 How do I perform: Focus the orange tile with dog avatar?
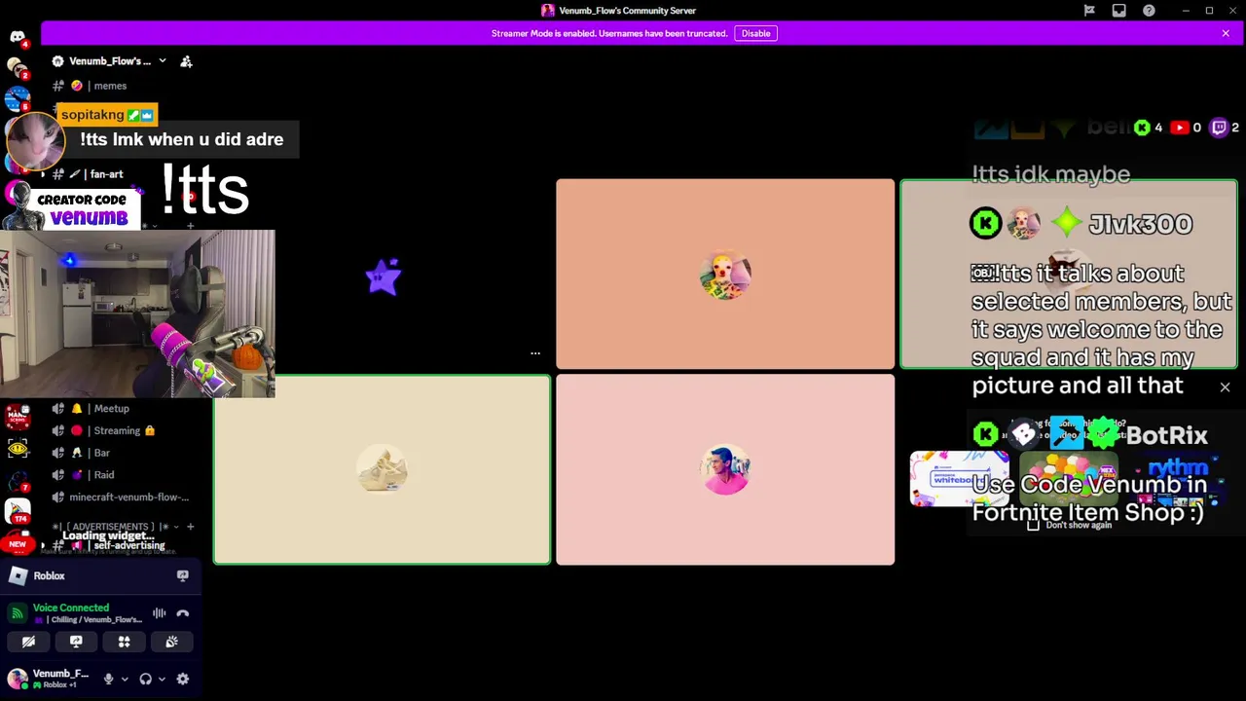(725, 275)
